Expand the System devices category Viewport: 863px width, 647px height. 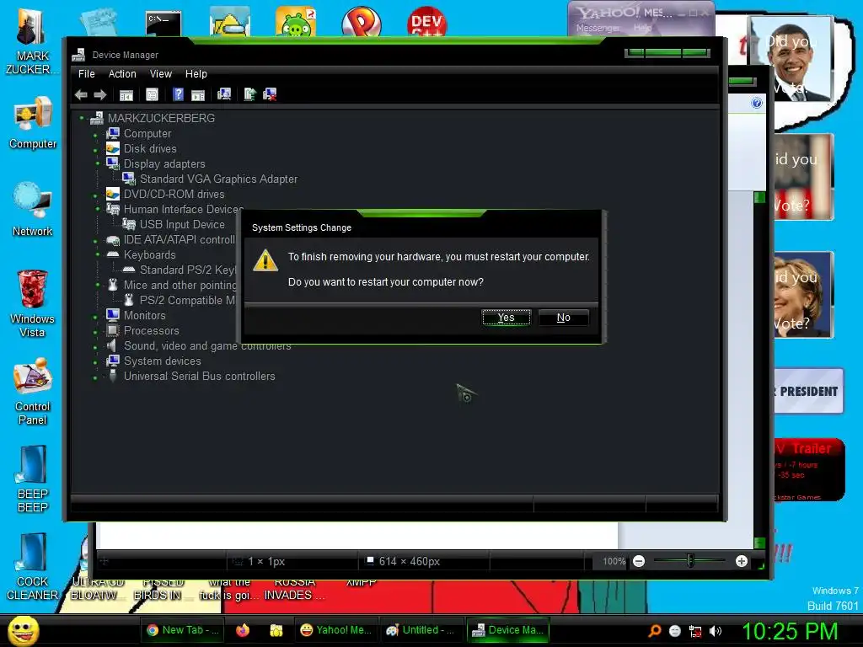[96, 362]
